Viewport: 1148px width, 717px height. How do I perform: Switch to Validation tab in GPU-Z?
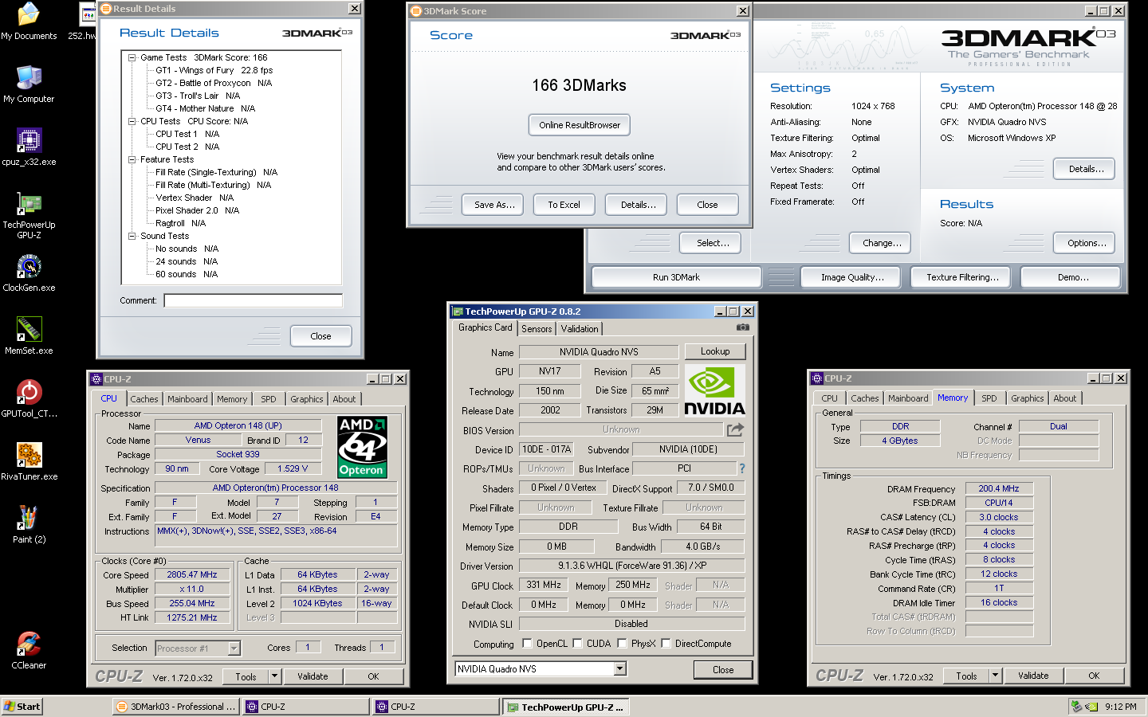click(x=580, y=329)
